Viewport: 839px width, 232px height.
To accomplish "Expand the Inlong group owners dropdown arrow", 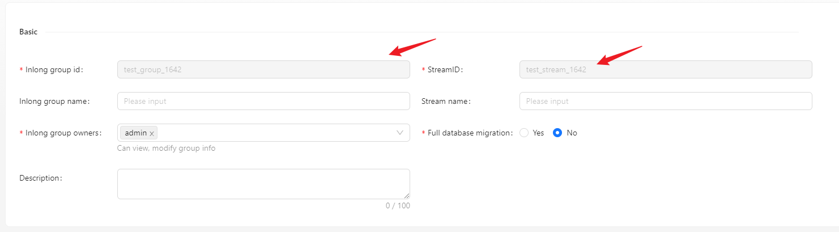I will point(400,133).
